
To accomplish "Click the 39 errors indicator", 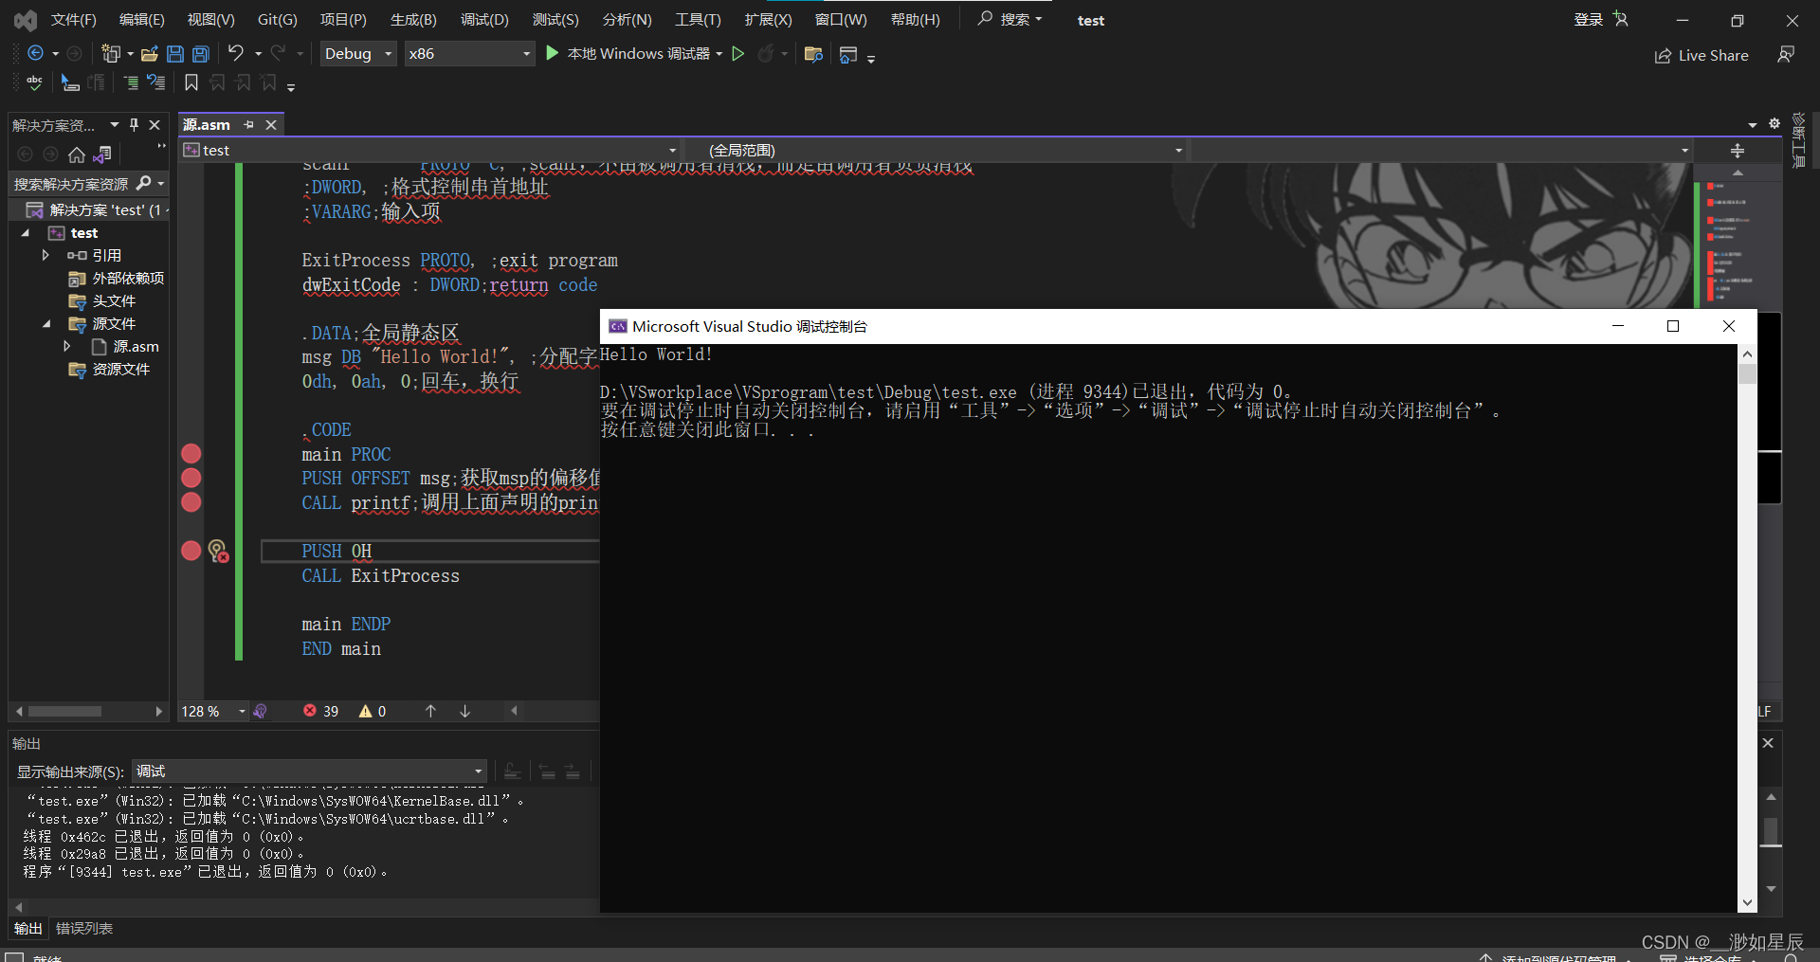I will coord(320,711).
